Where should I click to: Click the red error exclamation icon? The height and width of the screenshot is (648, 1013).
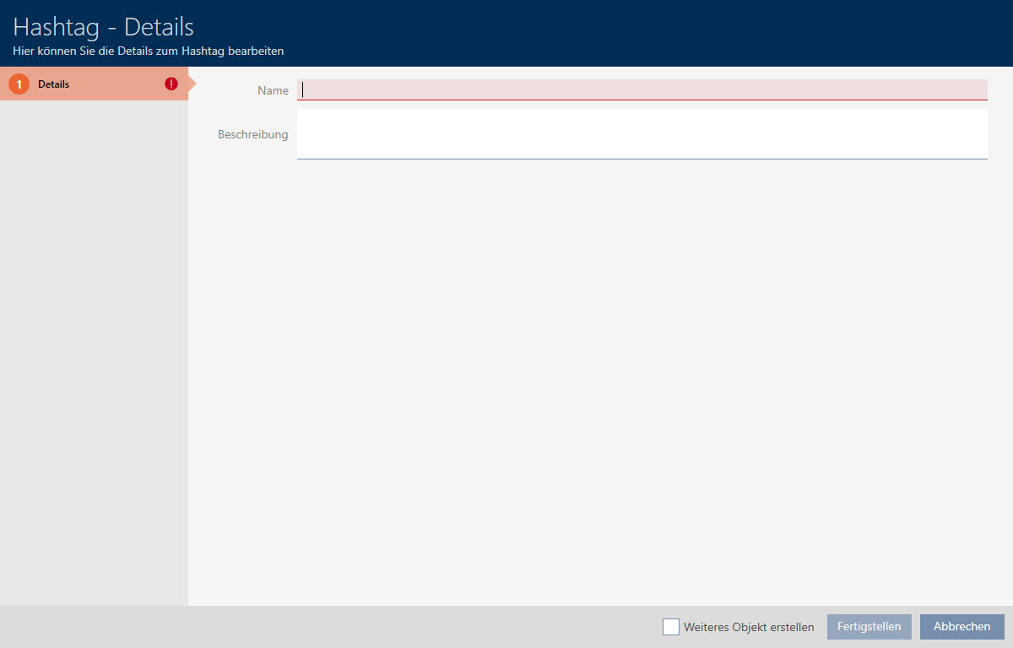click(171, 84)
